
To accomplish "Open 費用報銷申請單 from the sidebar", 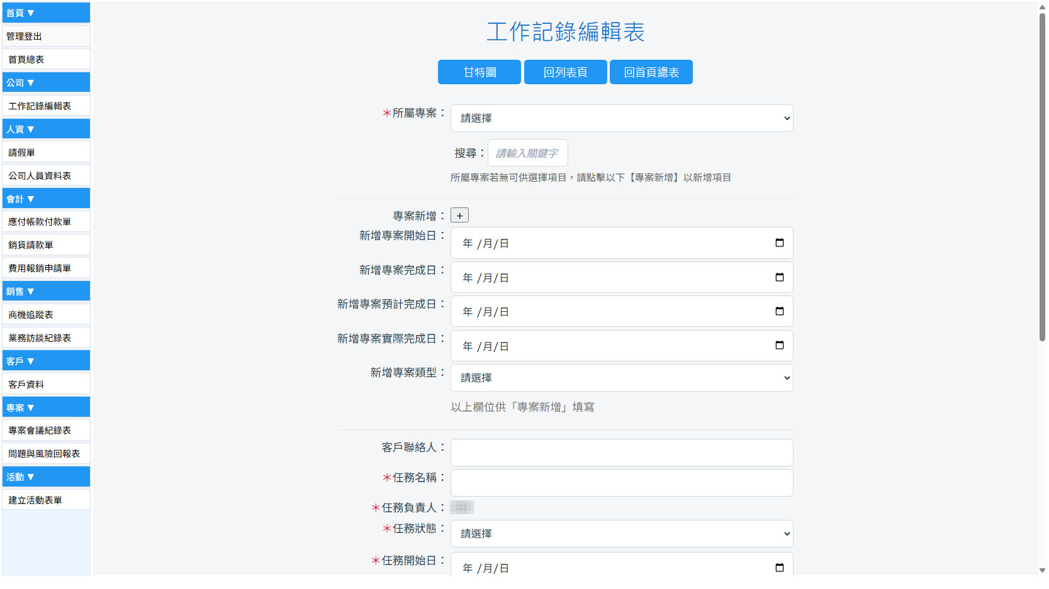I will coord(46,268).
